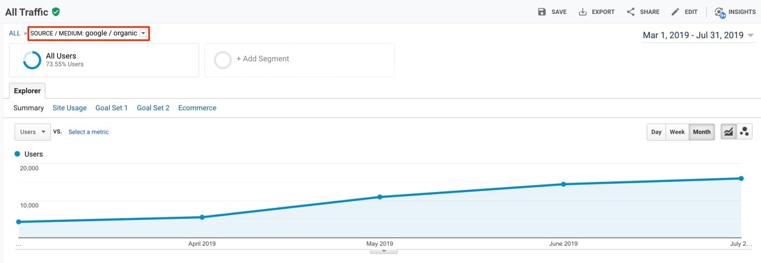Switch to Site Usage tab

point(70,108)
